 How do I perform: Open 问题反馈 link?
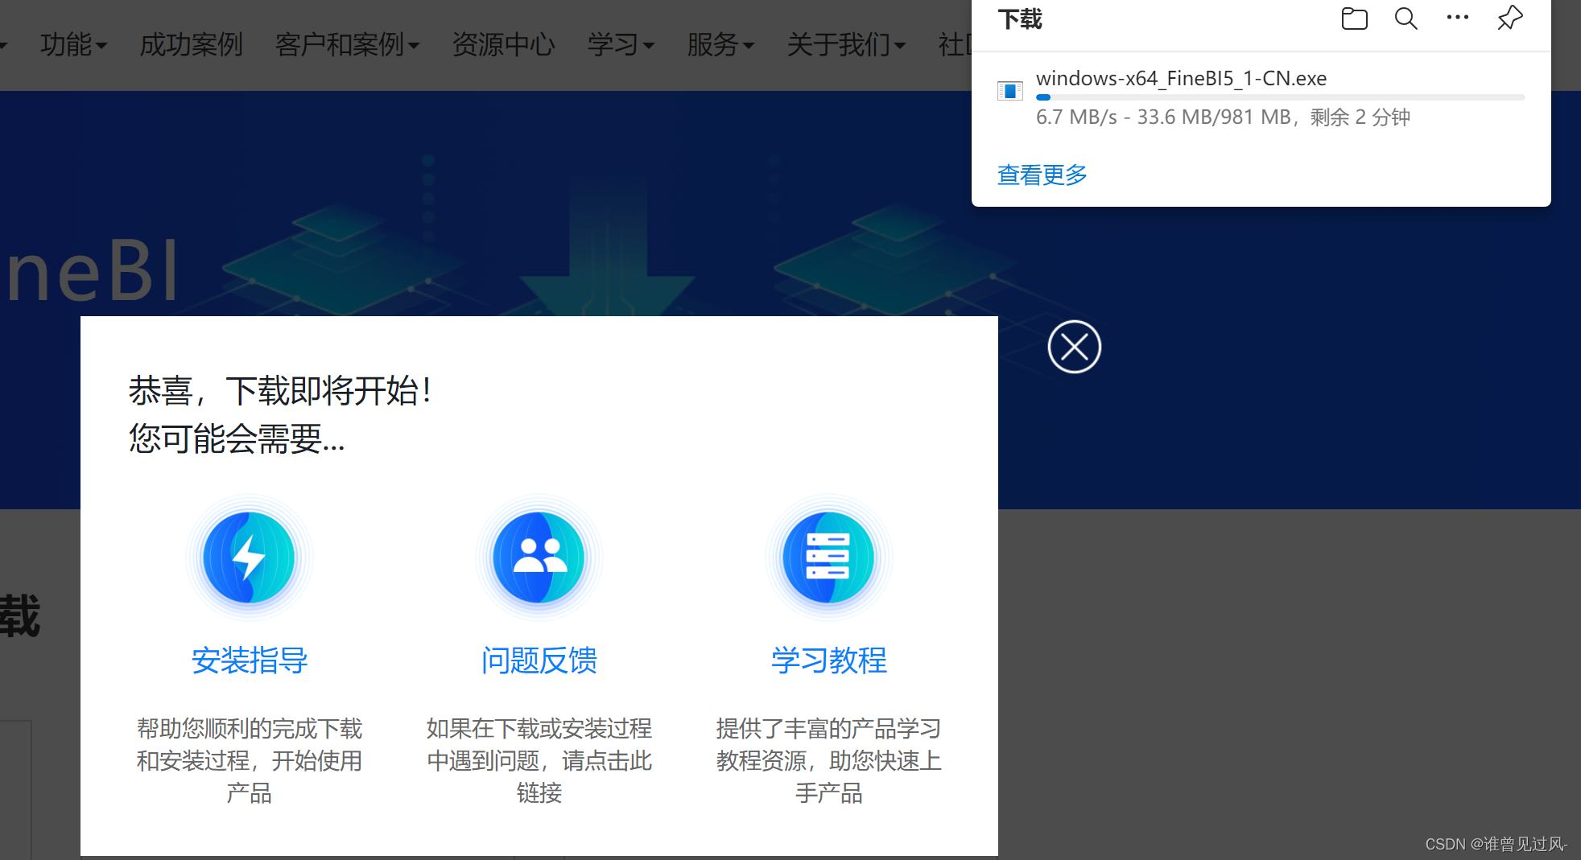coord(539,660)
